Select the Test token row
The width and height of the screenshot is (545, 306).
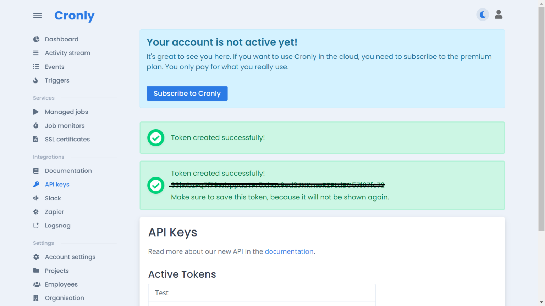pyautogui.click(x=262, y=293)
